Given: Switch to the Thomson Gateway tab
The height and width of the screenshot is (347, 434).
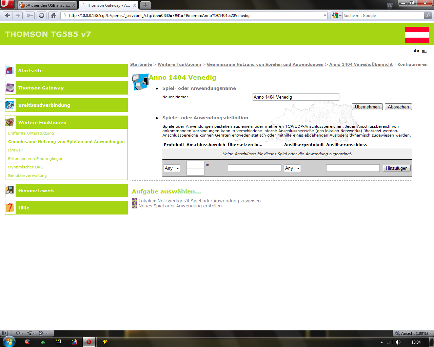Looking at the screenshot, I should pyautogui.click(x=108, y=5).
